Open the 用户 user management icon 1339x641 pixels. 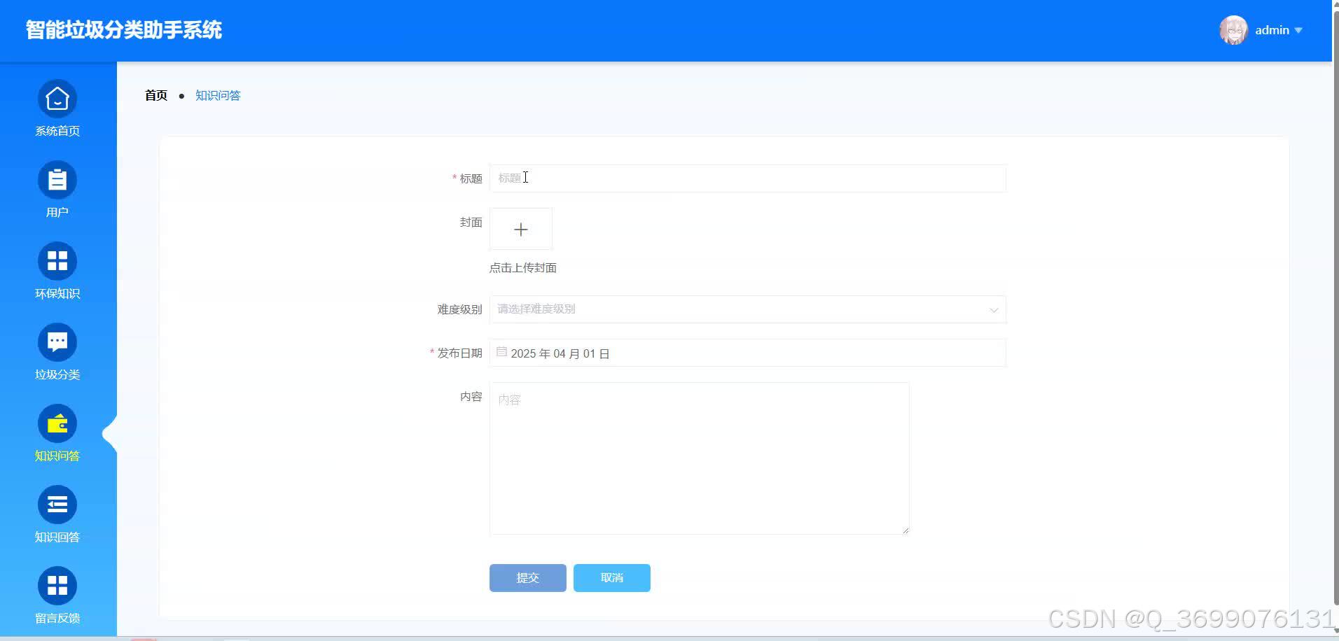(x=57, y=181)
